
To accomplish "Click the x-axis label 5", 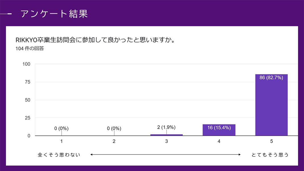I will pyautogui.click(x=271, y=141).
